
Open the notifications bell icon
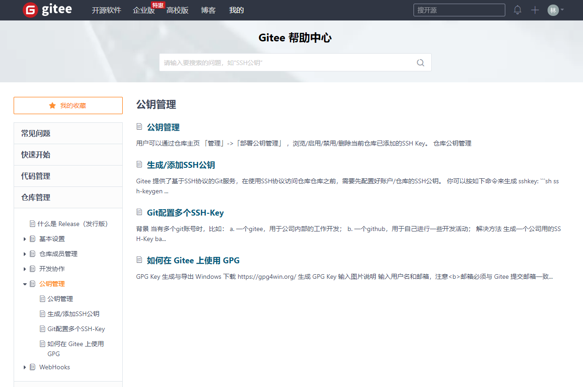tap(518, 10)
